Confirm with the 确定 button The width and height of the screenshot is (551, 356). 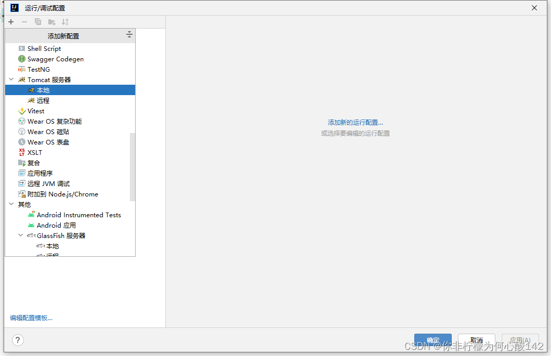click(433, 340)
